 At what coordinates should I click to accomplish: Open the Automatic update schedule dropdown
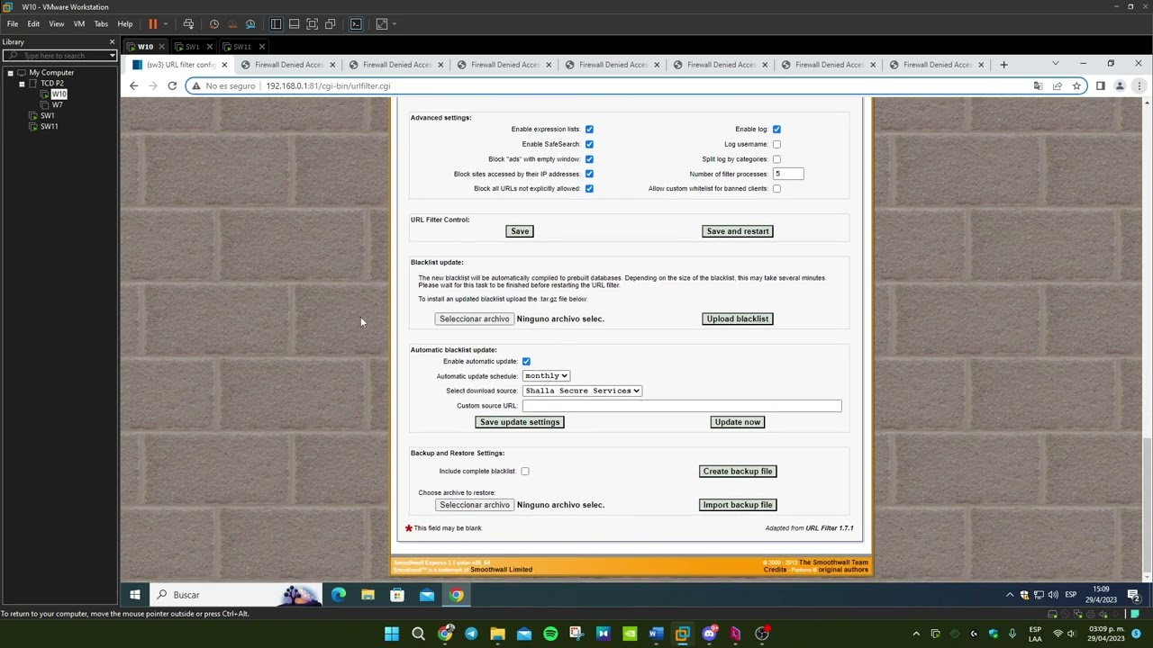(546, 376)
